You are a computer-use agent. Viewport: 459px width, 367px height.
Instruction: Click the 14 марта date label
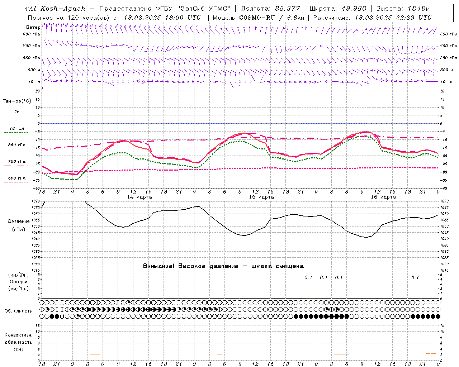click(x=139, y=197)
